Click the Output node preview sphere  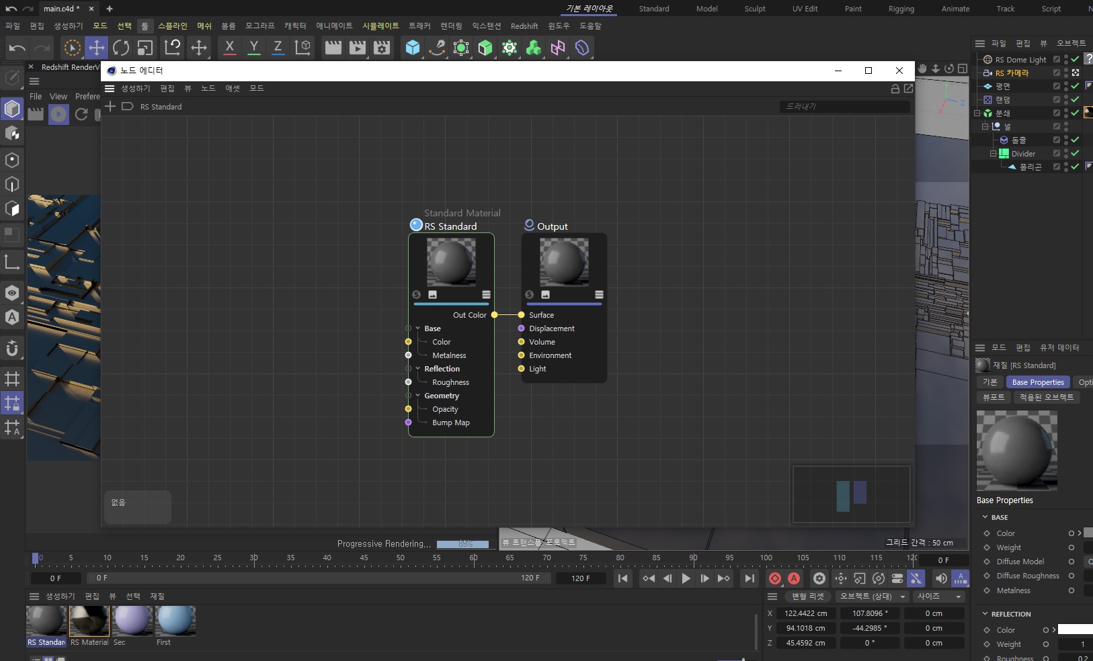pyautogui.click(x=564, y=261)
